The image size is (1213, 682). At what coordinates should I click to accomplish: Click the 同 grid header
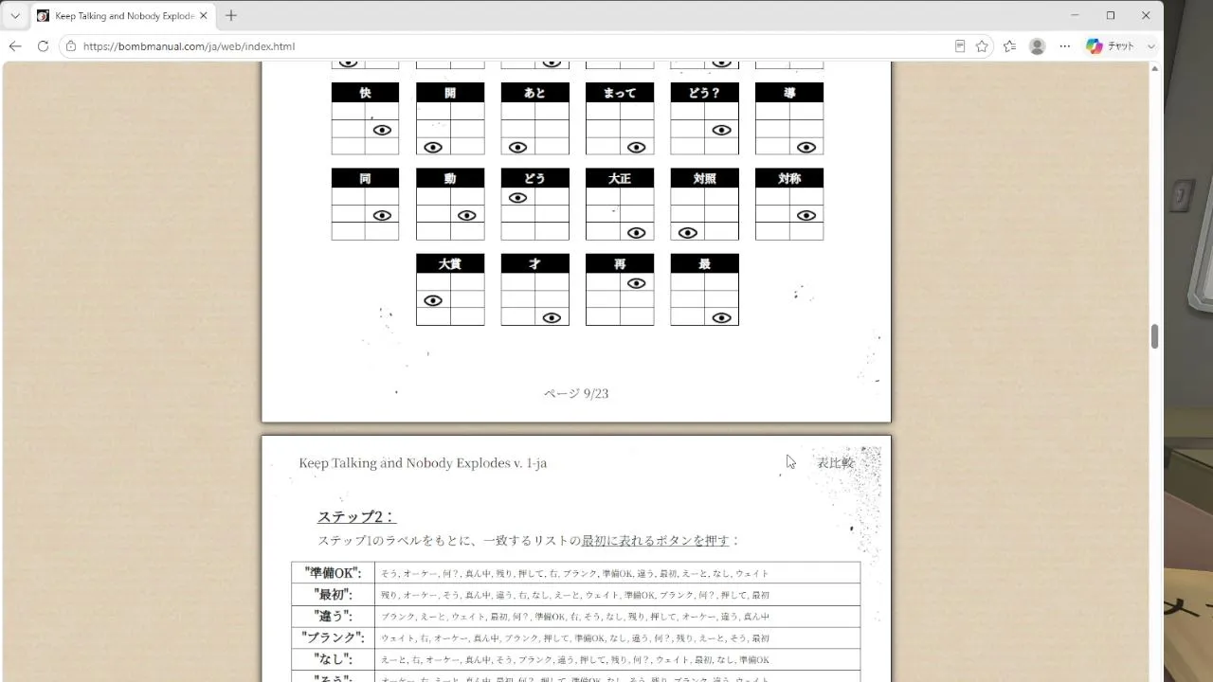pos(365,178)
